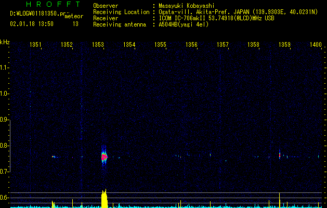Click the 1352 time axis label
Viewport: 327px width, 208px height.
coord(67,44)
